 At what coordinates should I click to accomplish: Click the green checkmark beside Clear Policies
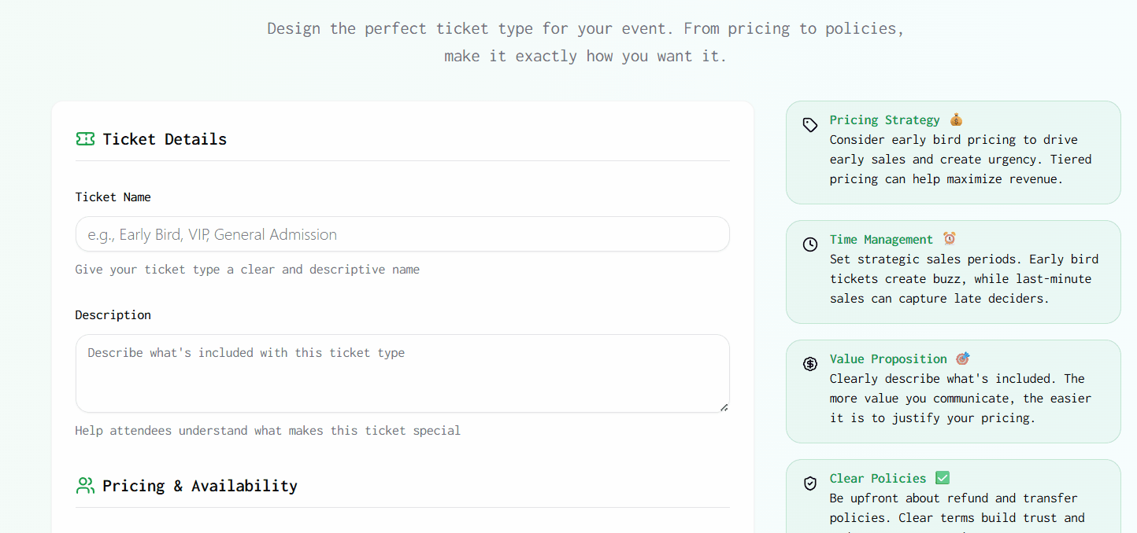[x=943, y=477]
